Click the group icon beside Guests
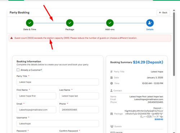This screenshot has width=180, height=133. click(x=112, y=126)
